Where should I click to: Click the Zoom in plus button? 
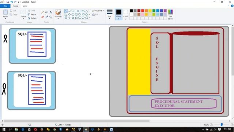[232, 125]
